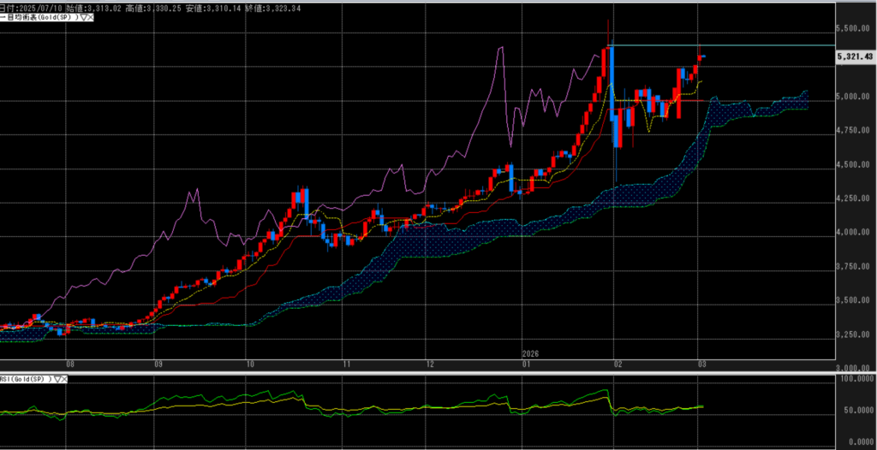The image size is (877, 450).
Task: Select the cyan horizontal resistance line
Action: [728, 44]
